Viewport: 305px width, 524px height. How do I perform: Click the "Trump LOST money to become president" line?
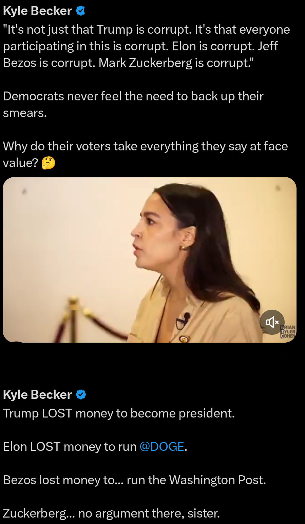tap(119, 413)
